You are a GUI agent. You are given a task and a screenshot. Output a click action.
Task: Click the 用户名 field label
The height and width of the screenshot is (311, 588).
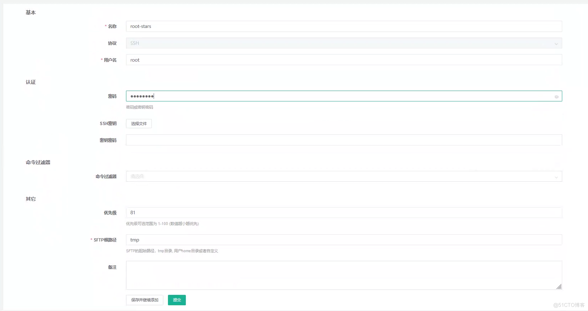(110, 60)
